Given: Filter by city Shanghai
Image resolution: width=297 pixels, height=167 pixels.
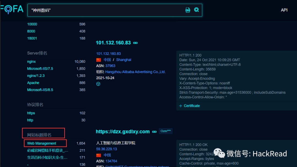Looking at the screenshot, I should pyautogui.click(x=123, y=60).
